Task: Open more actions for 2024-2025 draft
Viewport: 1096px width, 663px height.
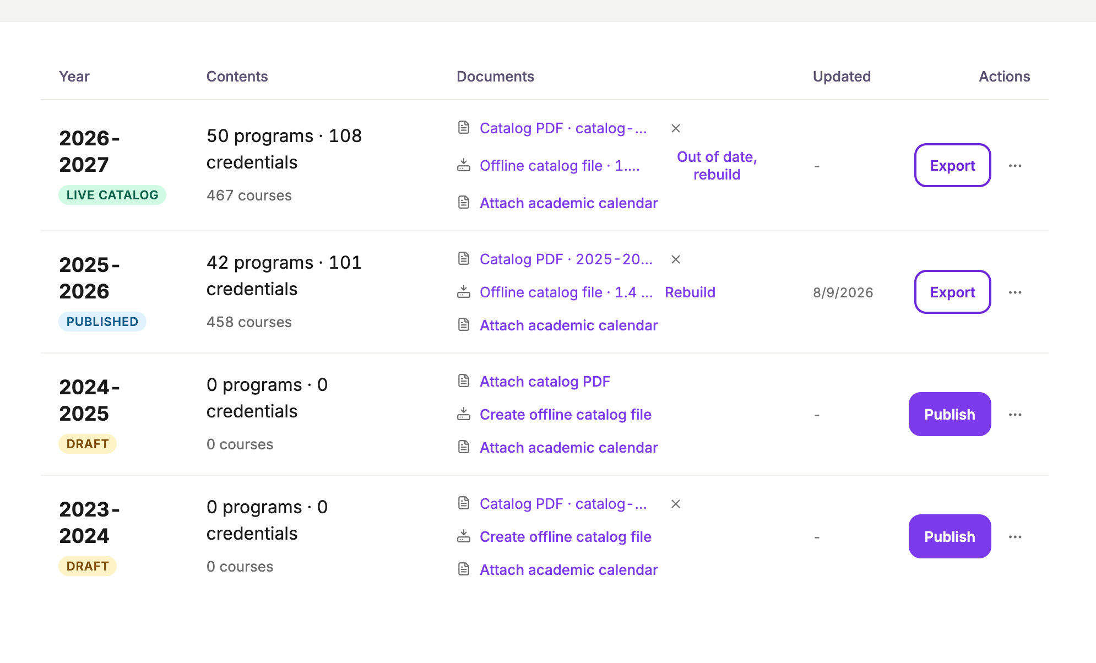Action: coord(1015,415)
